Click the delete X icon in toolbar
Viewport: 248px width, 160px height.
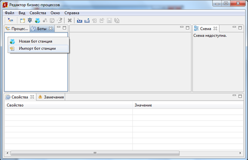pos(70,20)
